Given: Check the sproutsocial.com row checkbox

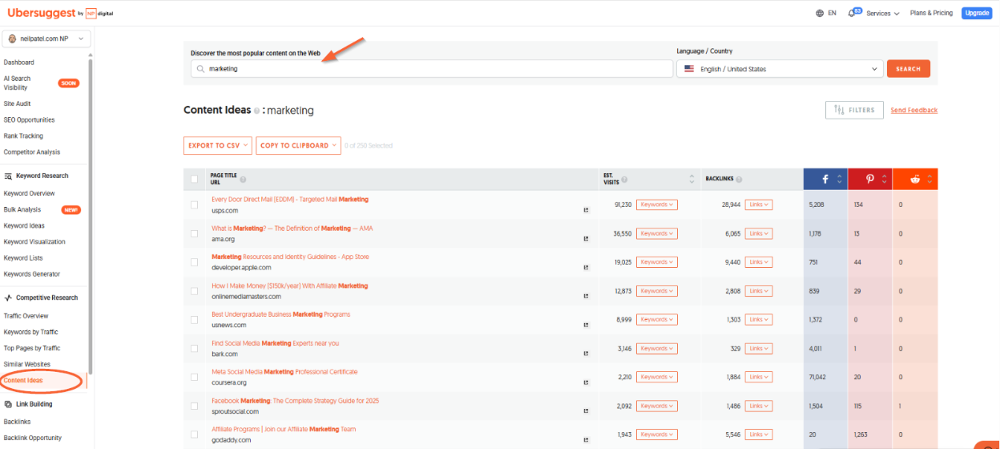Looking at the screenshot, I should pyautogui.click(x=194, y=406).
